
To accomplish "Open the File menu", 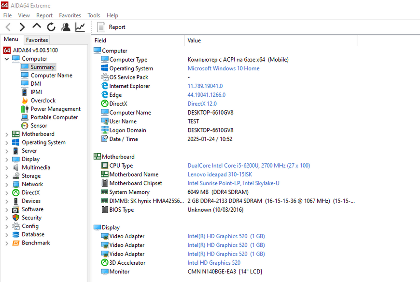I will coord(7,15).
